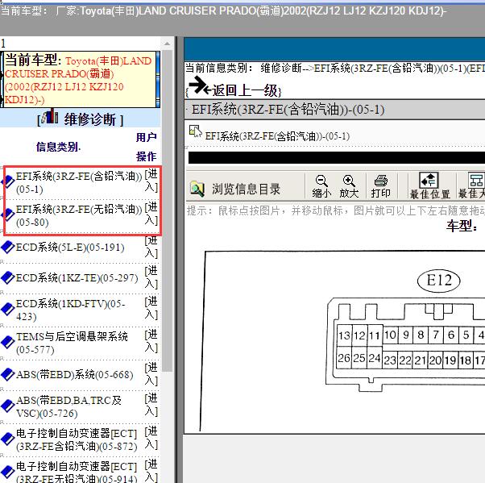485x483 pixels.
Task: Click the return arrow icon before 返回上一级
Action: click(200, 85)
